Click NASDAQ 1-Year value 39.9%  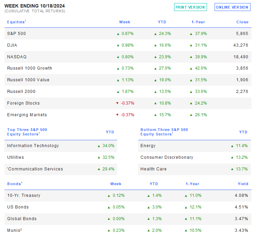[201, 57]
